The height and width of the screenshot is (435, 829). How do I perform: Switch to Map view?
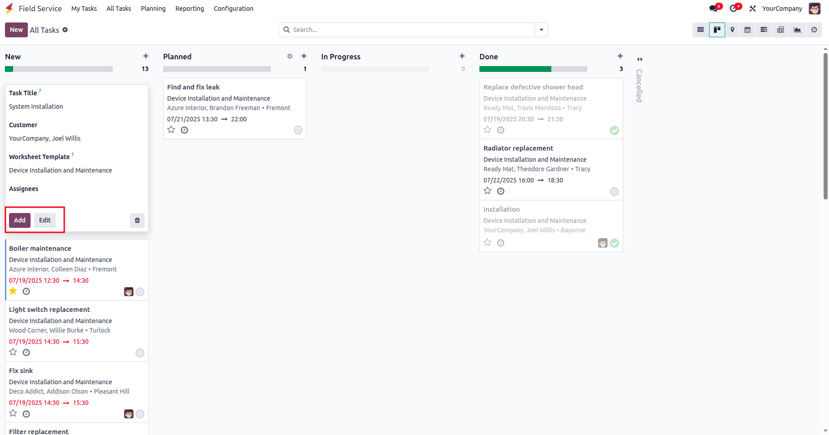732,30
